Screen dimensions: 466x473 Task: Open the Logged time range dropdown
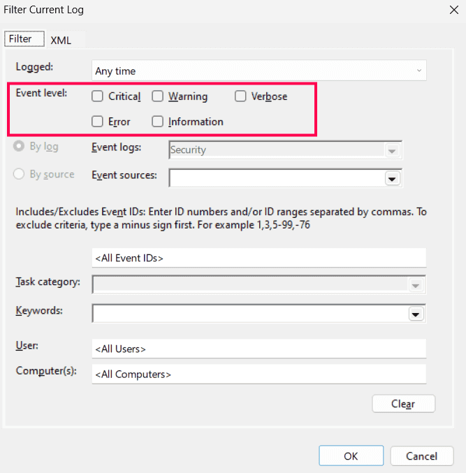[x=259, y=71]
